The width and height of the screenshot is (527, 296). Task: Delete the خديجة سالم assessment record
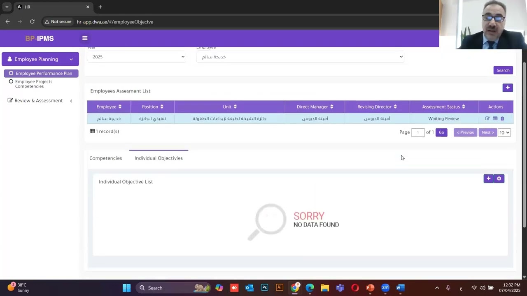click(x=502, y=118)
